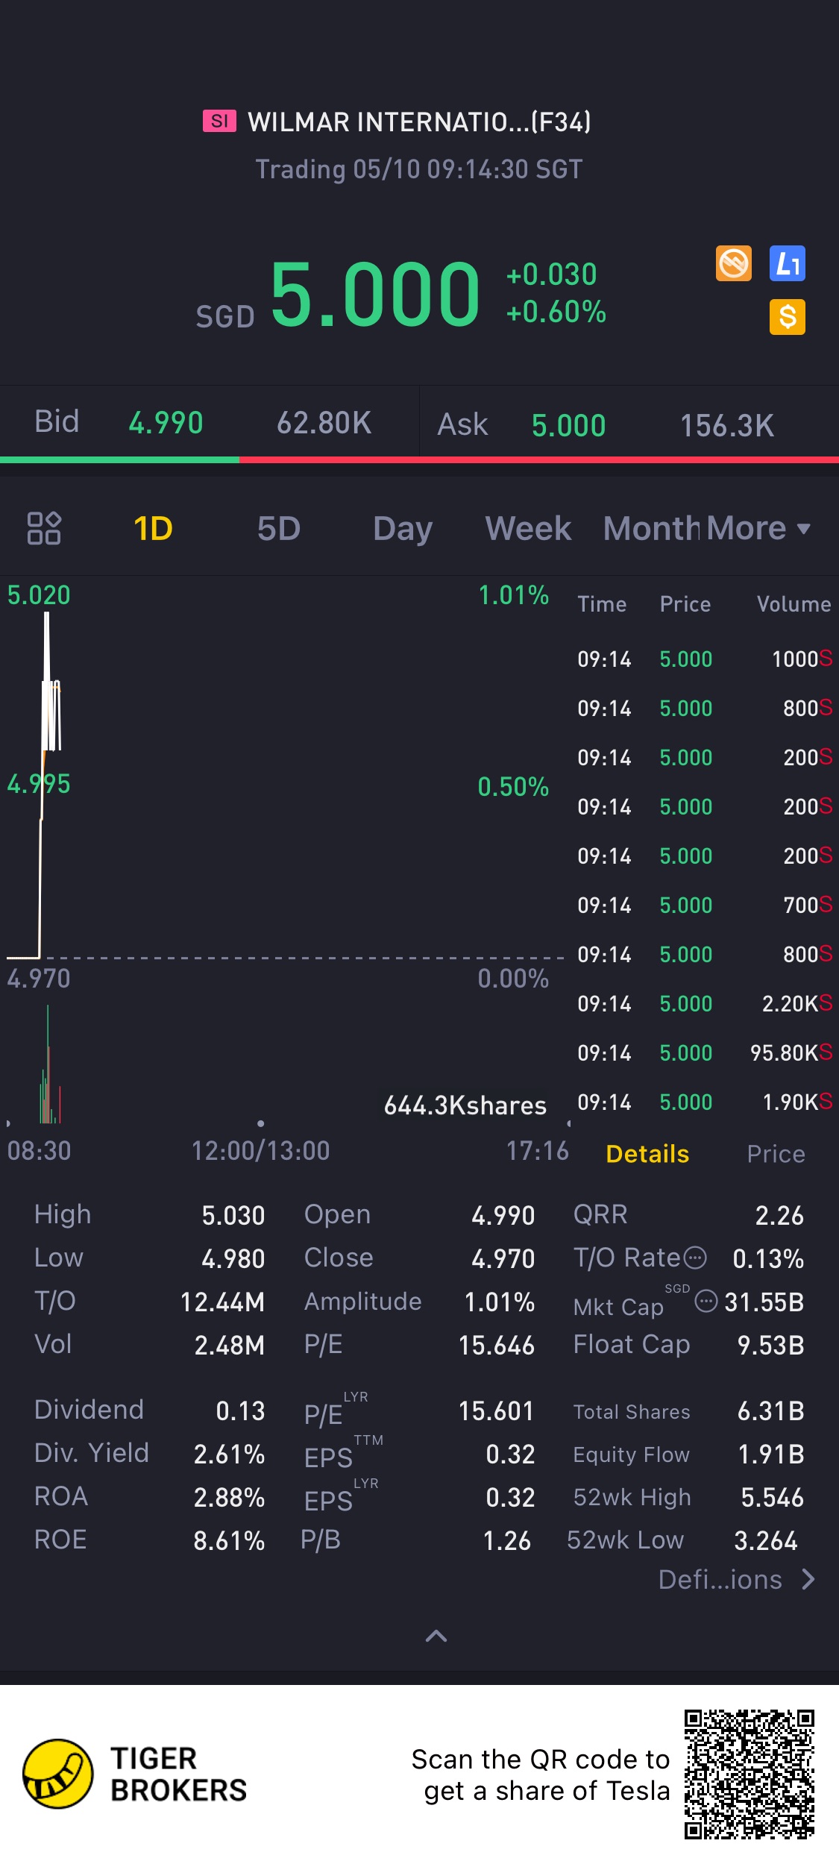Tap the info icon beside T/O Rate
839x1864 pixels.
[x=695, y=1258]
